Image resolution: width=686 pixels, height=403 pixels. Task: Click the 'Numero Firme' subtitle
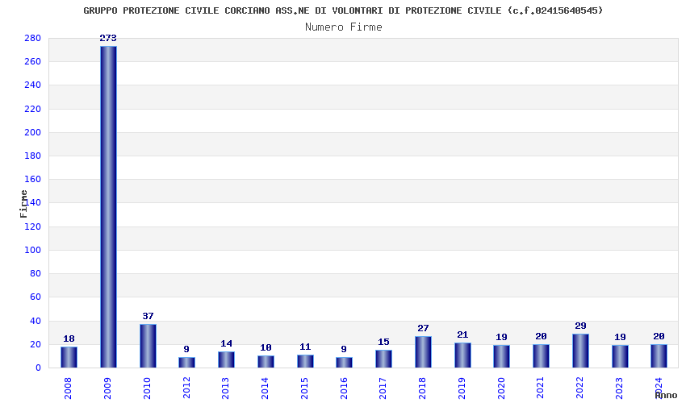344,27
